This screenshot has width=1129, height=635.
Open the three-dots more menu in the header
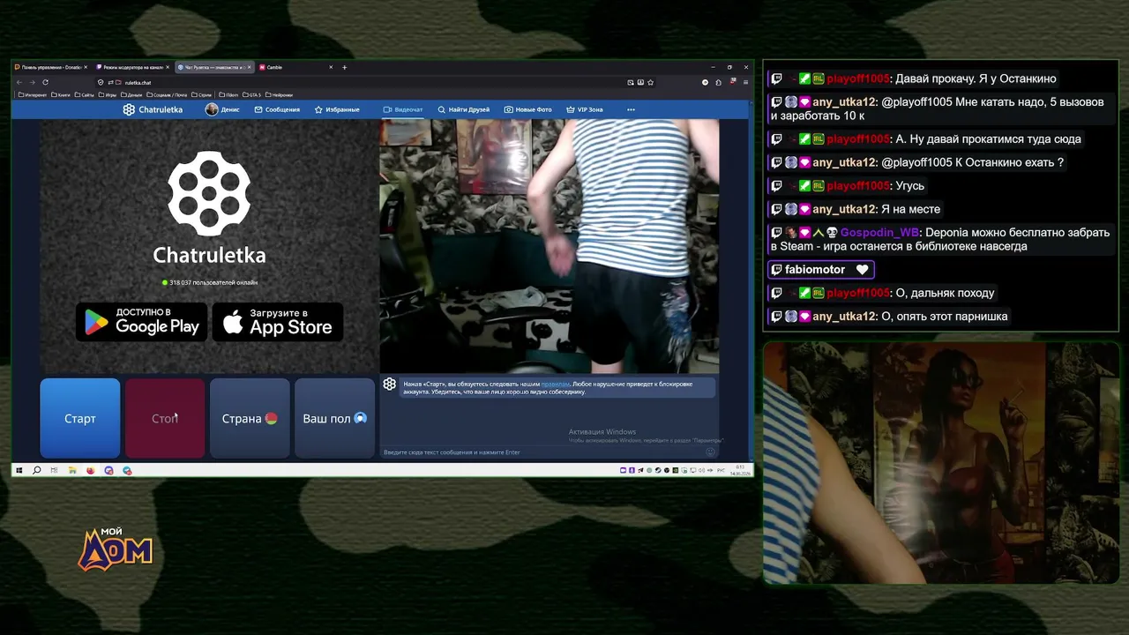[631, 109]
